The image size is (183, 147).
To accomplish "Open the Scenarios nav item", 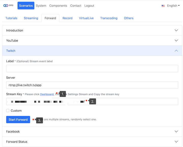I will [26, 6].
